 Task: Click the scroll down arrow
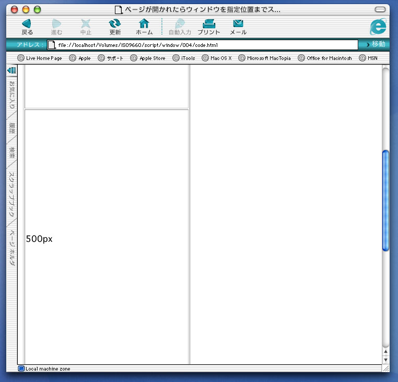tap(385, 360)
